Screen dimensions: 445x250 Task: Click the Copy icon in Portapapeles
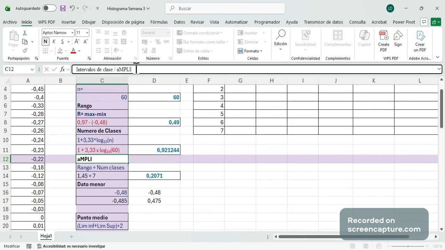(25, 42)
